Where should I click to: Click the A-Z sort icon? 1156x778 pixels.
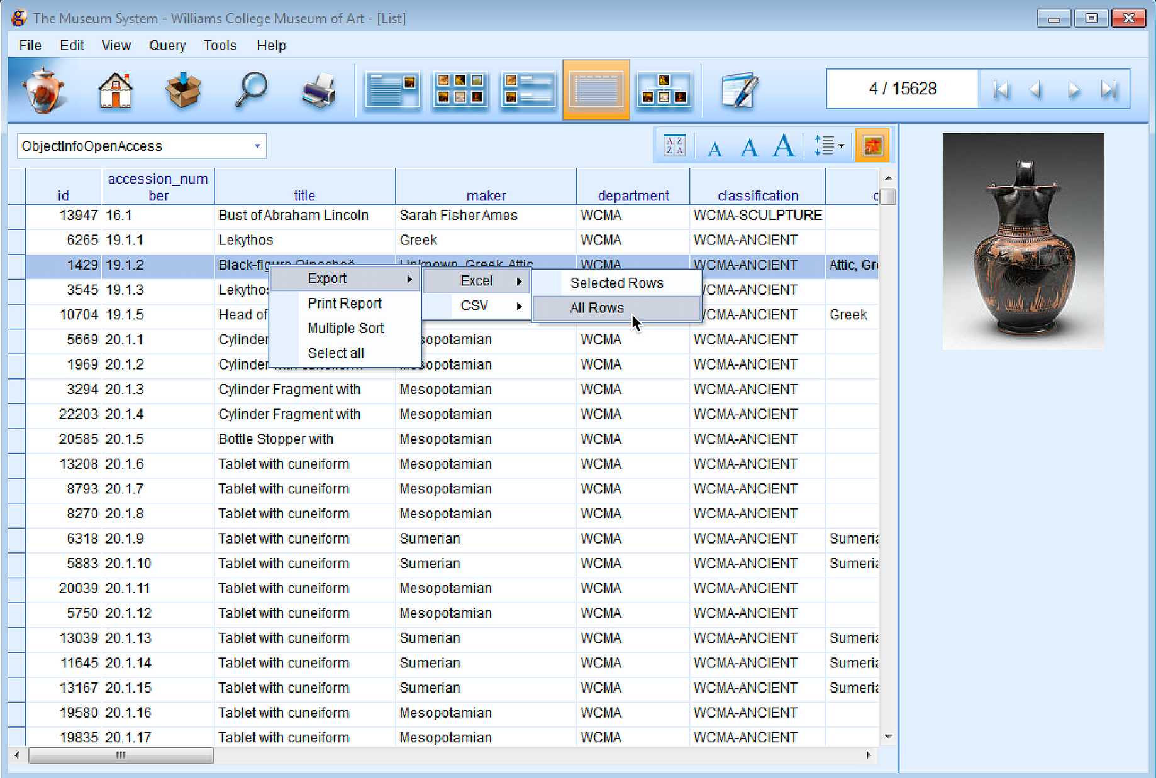(674, 146)
